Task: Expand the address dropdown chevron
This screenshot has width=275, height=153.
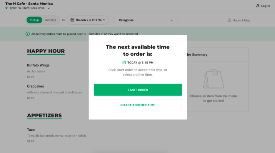Action: point(49,8)
